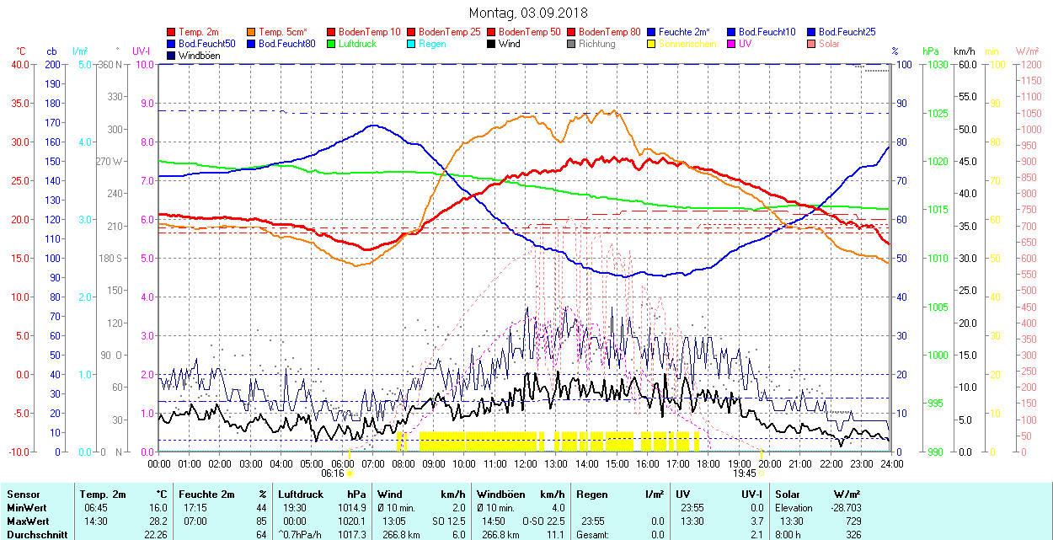
Task: Click the MinWert row label
Action: (x=27, y=508)
